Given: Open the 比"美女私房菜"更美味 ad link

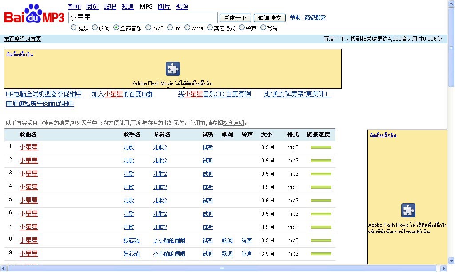Looking at the screenshot, I should tap(297, 94).
